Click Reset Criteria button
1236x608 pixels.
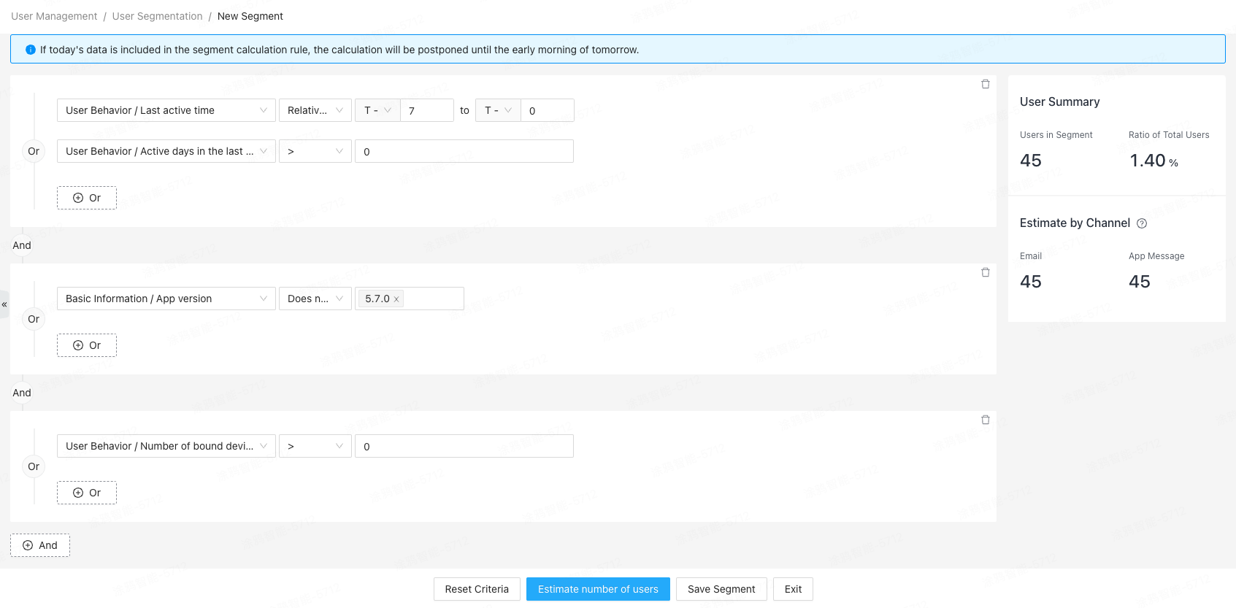477,589
